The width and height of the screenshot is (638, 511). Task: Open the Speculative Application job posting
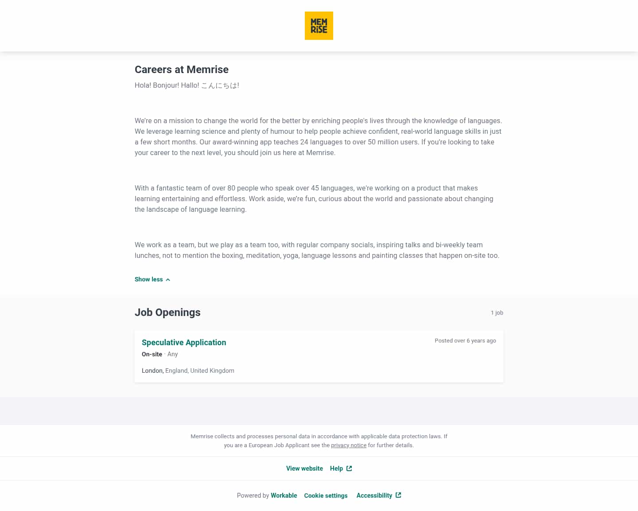(x=184, y=343)
